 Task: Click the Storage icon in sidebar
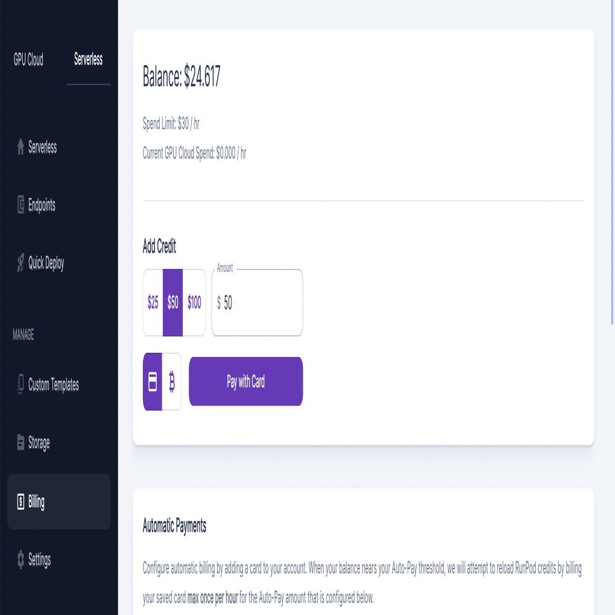tap(20, 443)
